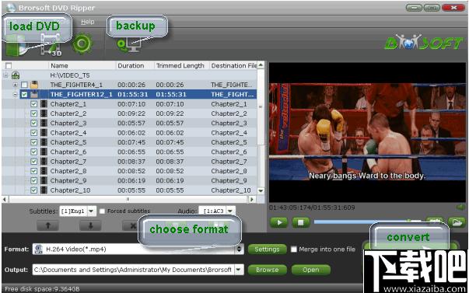Screen dimensions: 469x293
Task: Play the preview video
Action: [x=279, y=222]
